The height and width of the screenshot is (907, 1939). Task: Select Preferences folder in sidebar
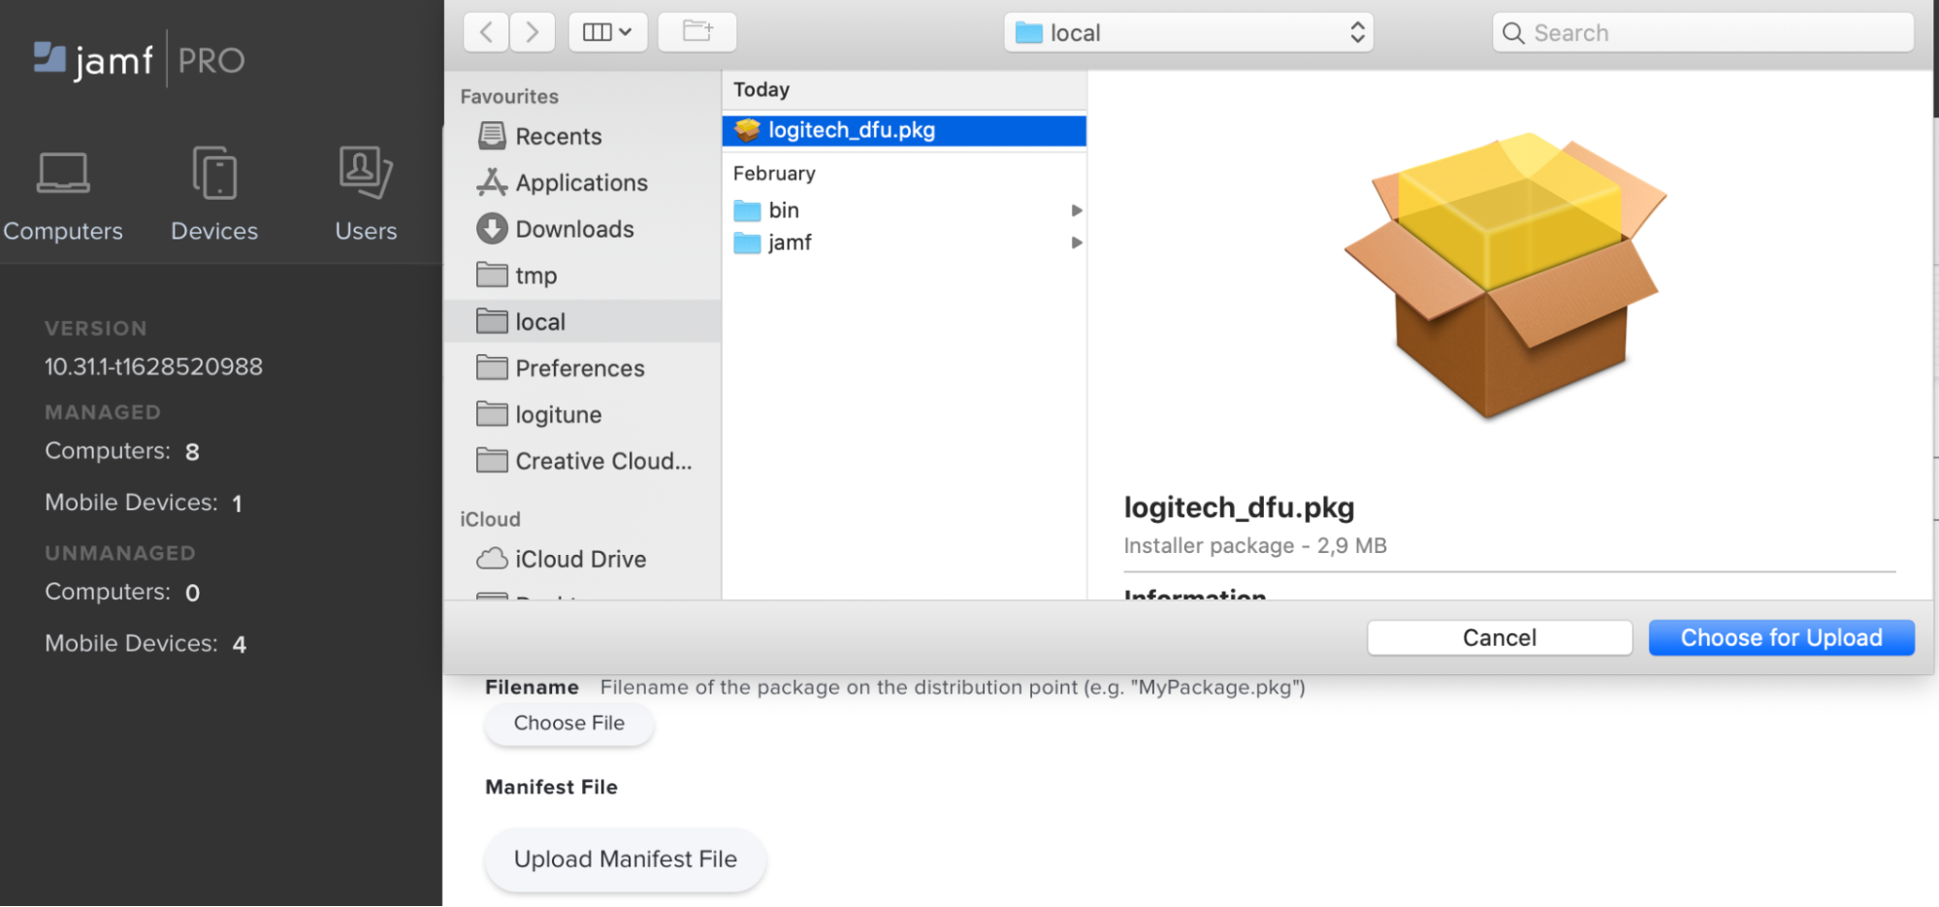pyautogui.click(x=582, y=369)
